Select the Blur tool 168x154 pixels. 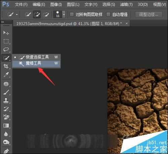click(x=6, y=134)
